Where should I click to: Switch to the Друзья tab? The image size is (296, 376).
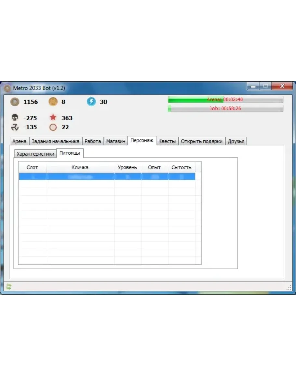click(x=236, y=141)
